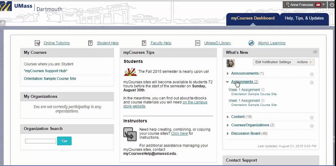Open options circle beside Announcements
The height and width of the screenshot is (166, 336).
click(312, 74)
